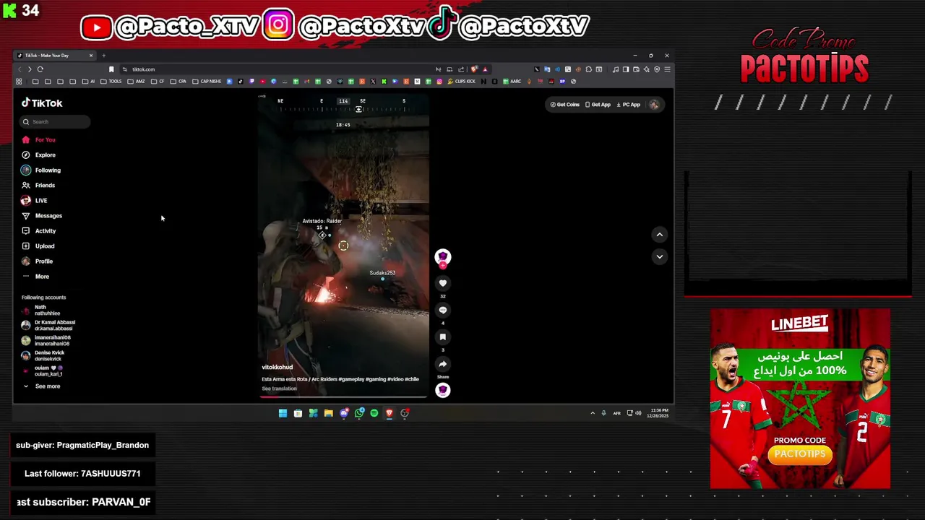Open vitokkohud's profile from caption
The height and width of the screenshot is (520, 925).
click(x=277, y=367)
